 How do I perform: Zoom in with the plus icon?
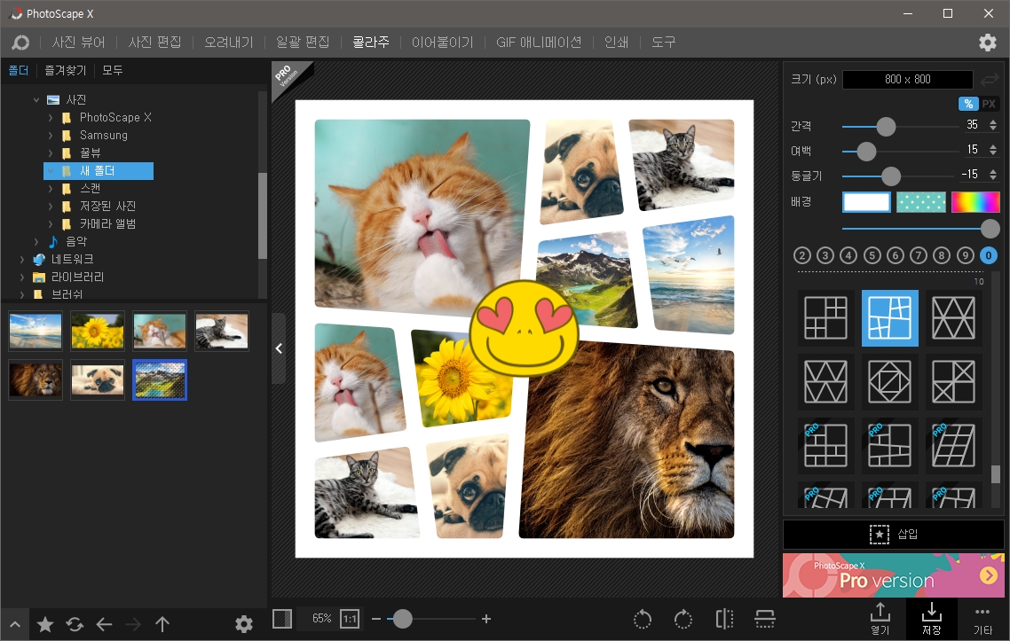coord(486,619)
